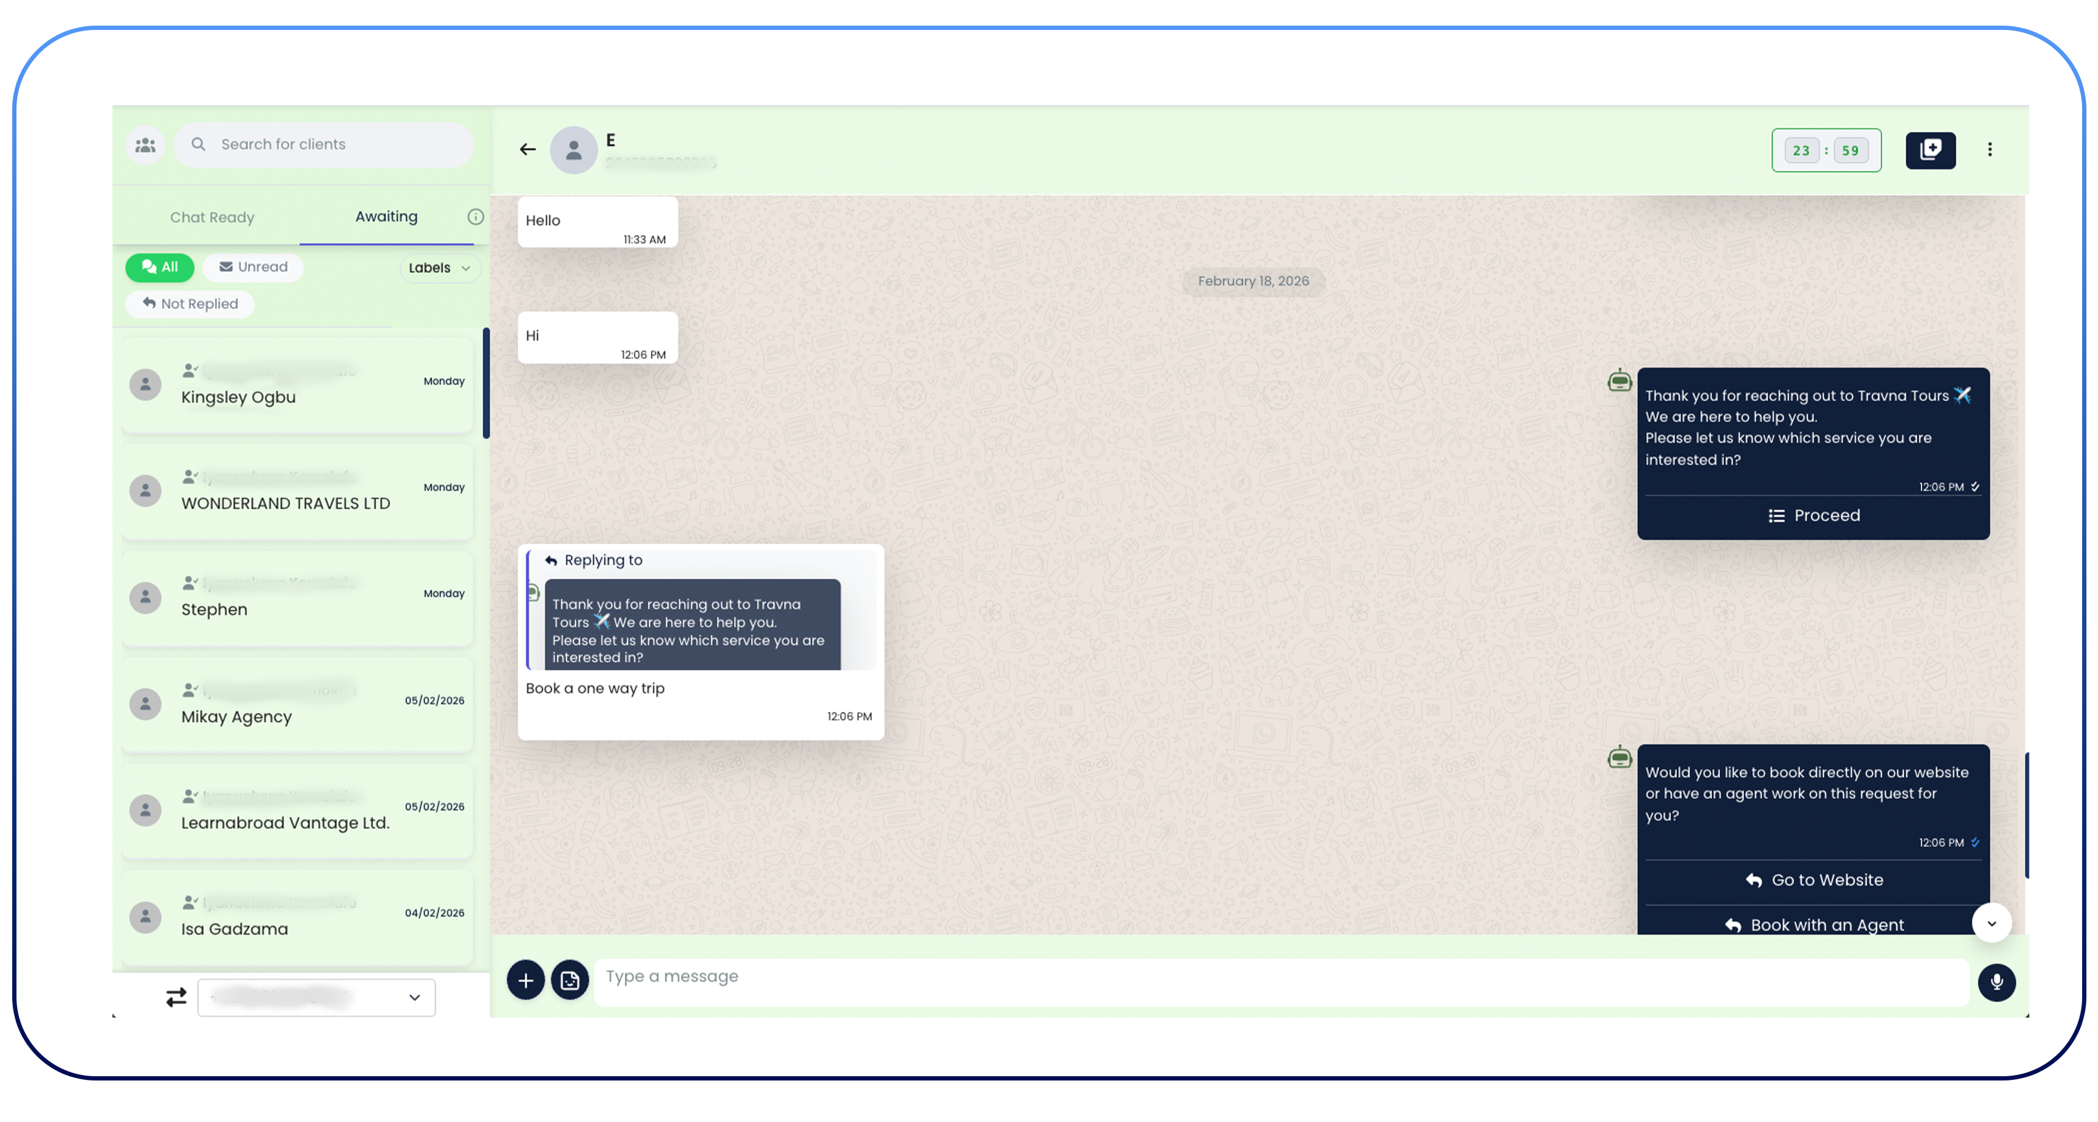2098x1122 pixels.
Task: Open the message templates icon
Action: point(569,980)
